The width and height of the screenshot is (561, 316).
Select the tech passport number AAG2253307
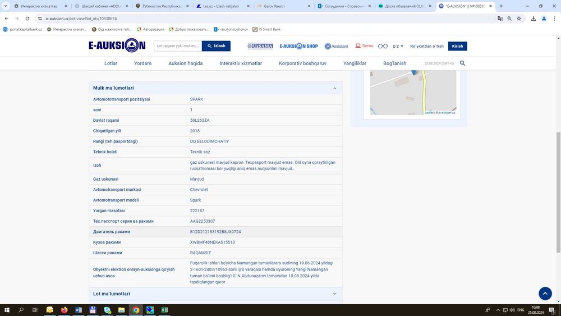pos(203,221)
